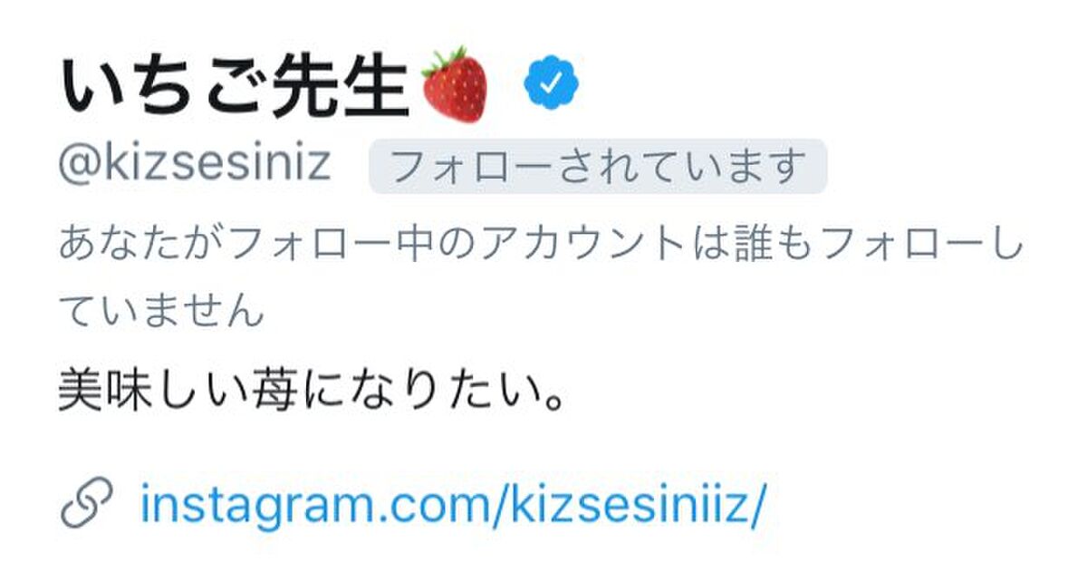
Task: Click the blue verified badge icon
Action: (x=552, y=84)
